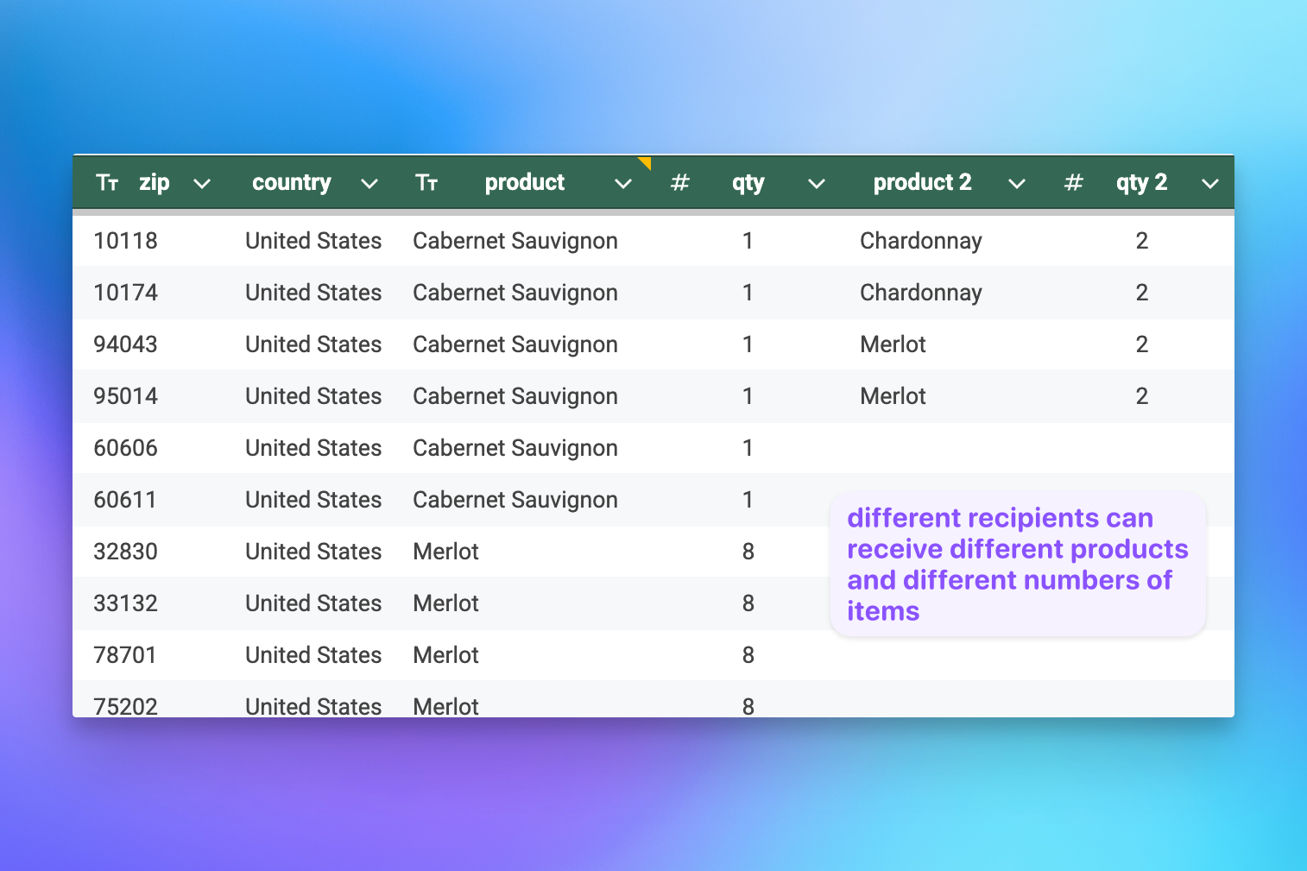Open the product column dropdown
This screenshot has height=871, width=1307.
point(623,184)
